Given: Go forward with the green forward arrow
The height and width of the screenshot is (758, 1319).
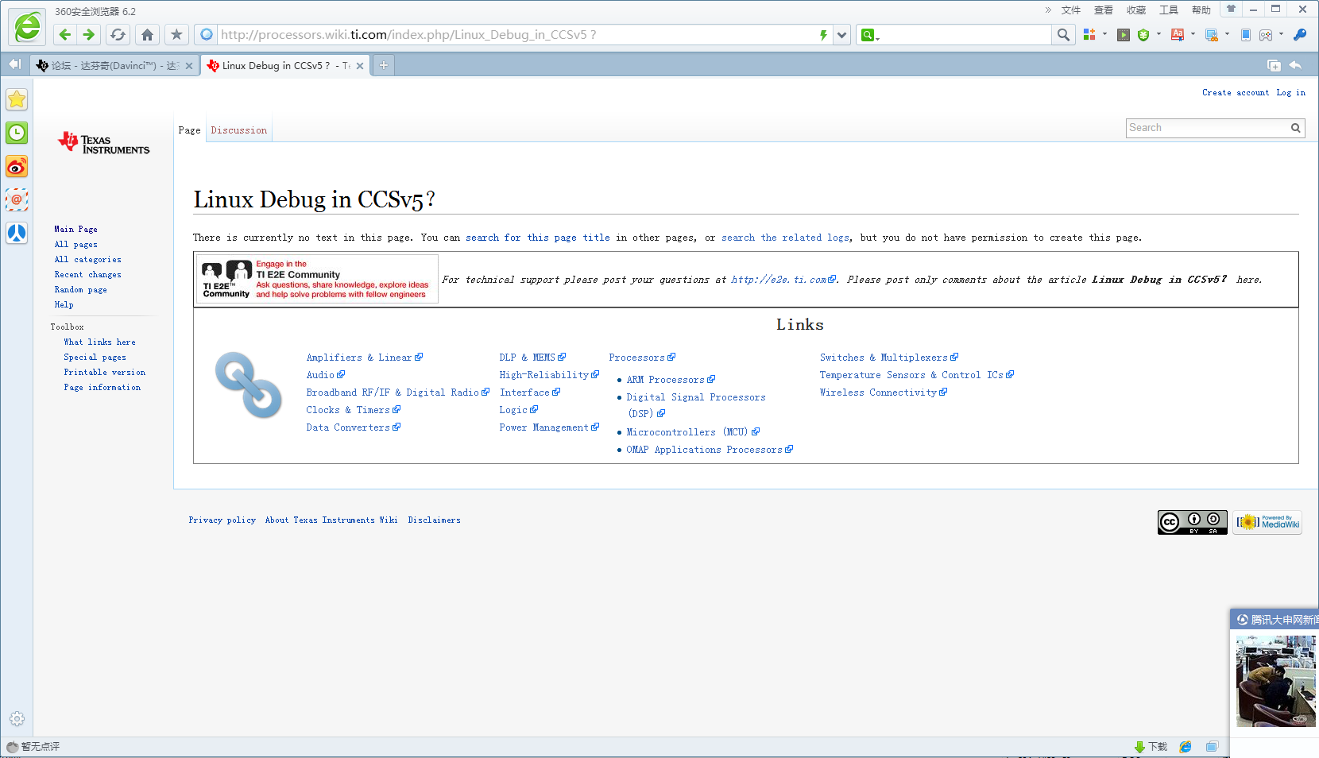Looking at the screenshot, I should click(x=89, y=35).
